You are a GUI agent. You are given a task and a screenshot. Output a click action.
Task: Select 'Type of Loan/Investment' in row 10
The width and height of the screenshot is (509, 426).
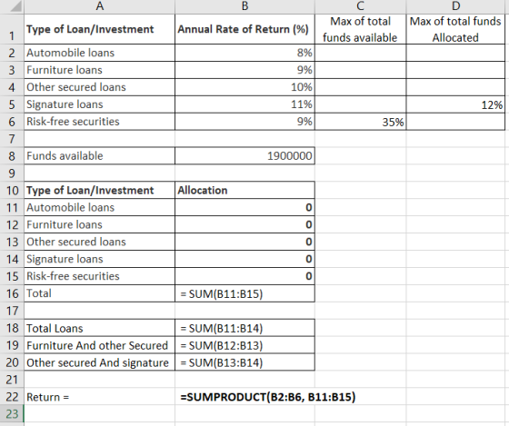[x=100, y=191]
